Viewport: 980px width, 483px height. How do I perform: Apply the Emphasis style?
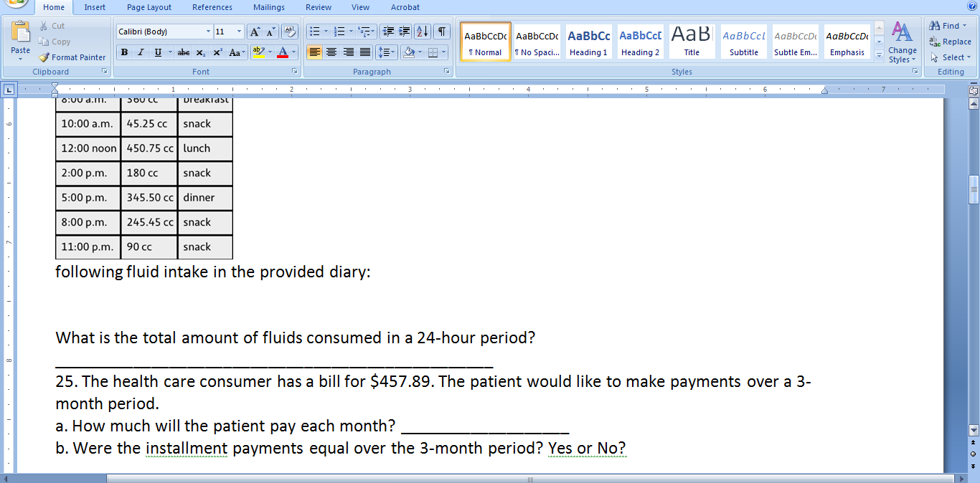click(847, 42)
